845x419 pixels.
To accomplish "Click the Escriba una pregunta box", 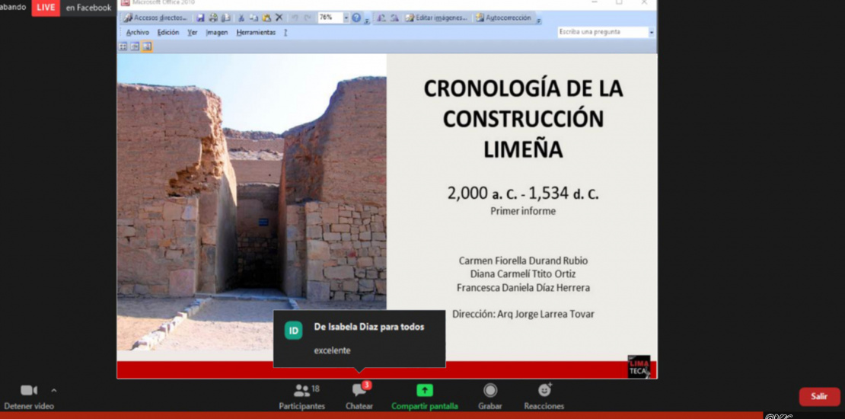I will (602, 32).
